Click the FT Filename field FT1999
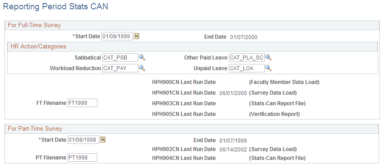383x167 pixels. click(82, 103)
